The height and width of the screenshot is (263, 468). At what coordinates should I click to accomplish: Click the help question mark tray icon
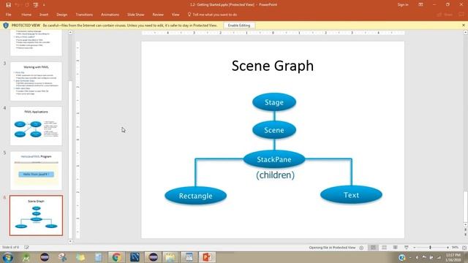click(x=402, y=257)
